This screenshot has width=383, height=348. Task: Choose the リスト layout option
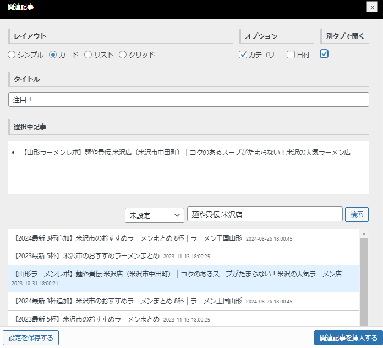coord(88,55)
